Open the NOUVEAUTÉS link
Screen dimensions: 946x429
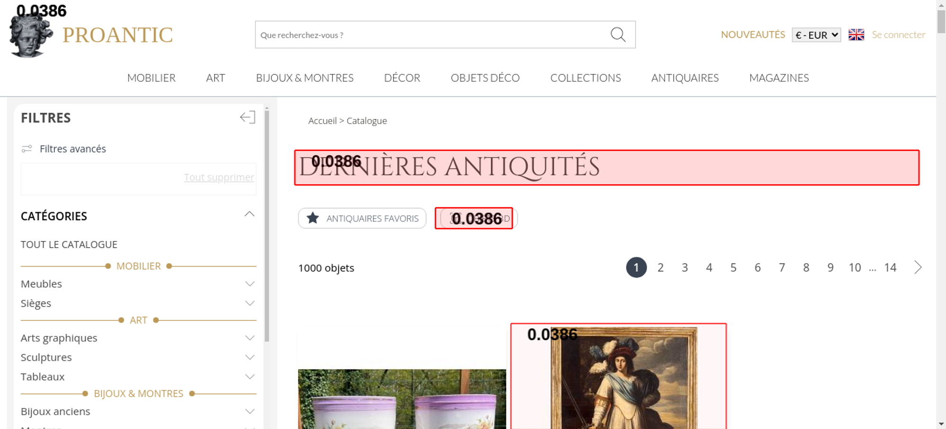coord(753,35)
